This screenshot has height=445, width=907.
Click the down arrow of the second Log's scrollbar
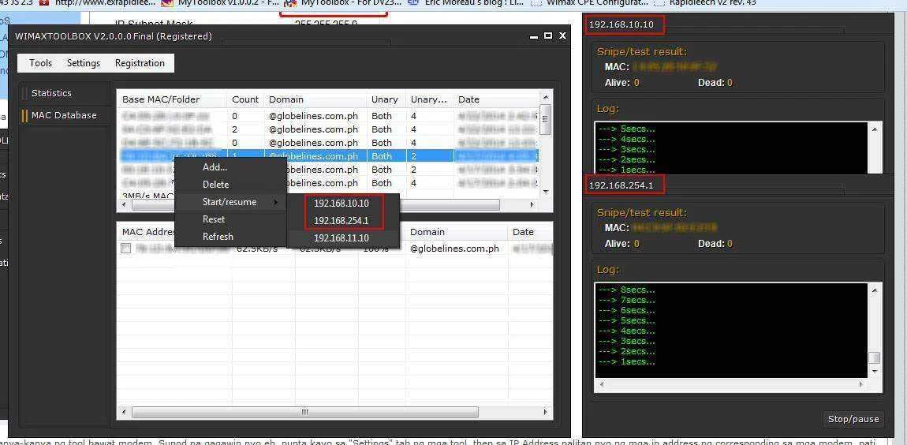[x=875, y=371]
